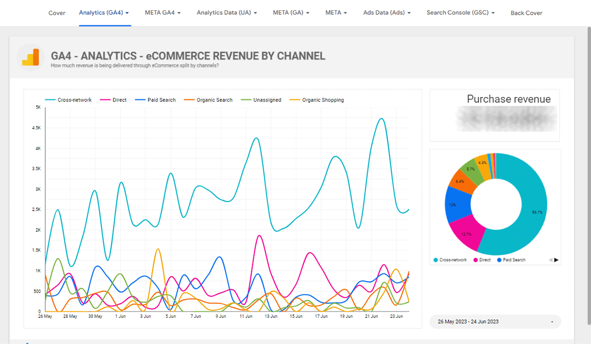Click the 11 Jun x-axis label
The height and width of the screenshot is (344, 591).
(246, 316)
